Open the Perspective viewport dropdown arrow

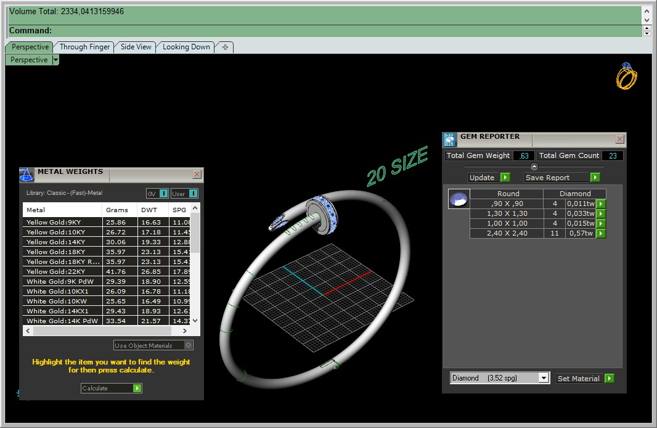(55, 60)
